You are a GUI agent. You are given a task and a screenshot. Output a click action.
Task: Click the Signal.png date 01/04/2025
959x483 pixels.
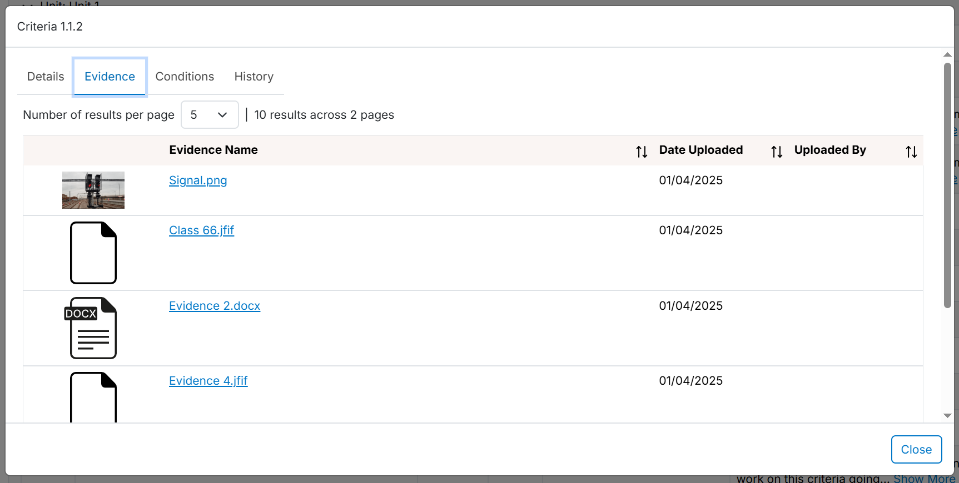tap(691, 180)
